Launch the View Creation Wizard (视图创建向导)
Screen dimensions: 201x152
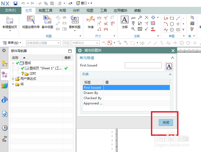pos(31,22)
